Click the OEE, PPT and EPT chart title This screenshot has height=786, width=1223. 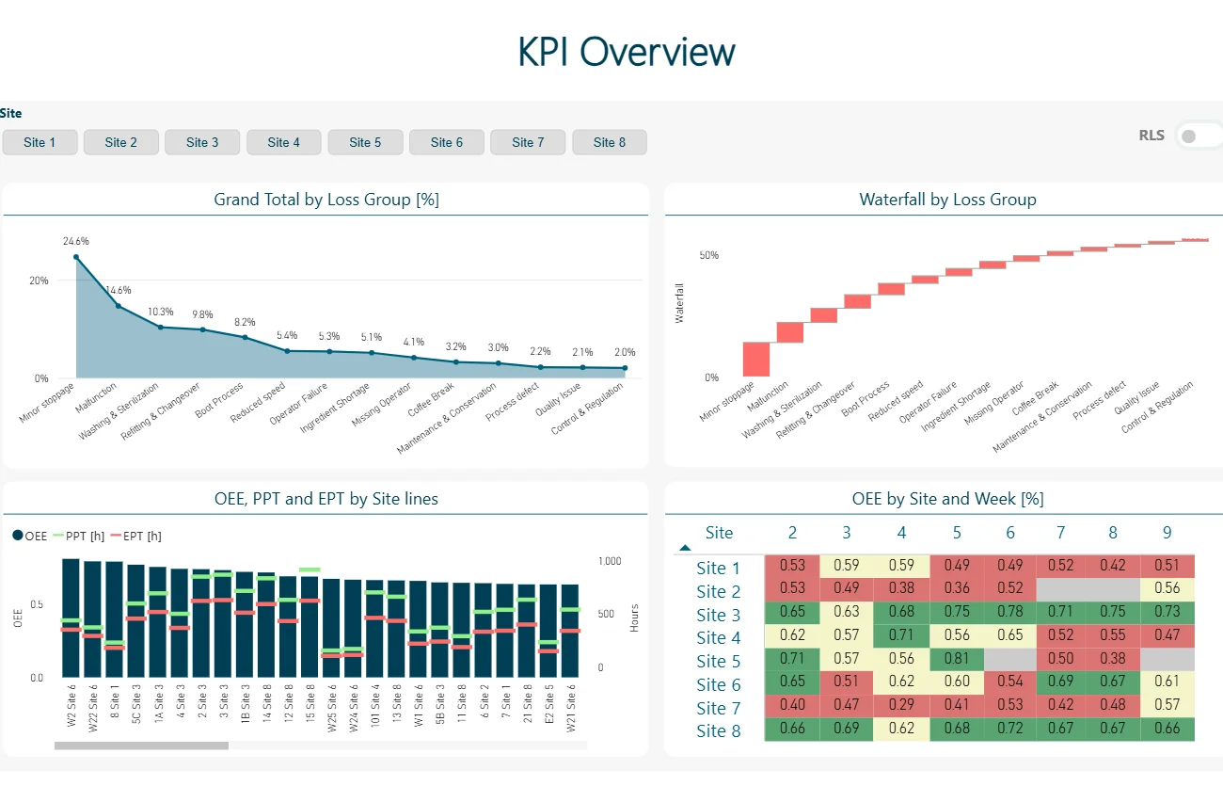pyautogui.click(x=326, y=499)
